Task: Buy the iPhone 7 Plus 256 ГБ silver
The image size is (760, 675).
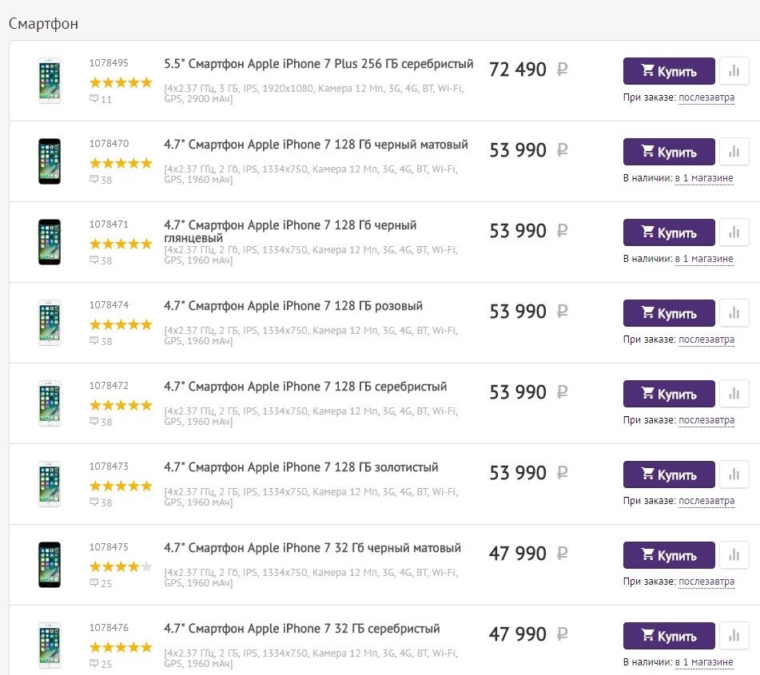Action: point(669,71)
